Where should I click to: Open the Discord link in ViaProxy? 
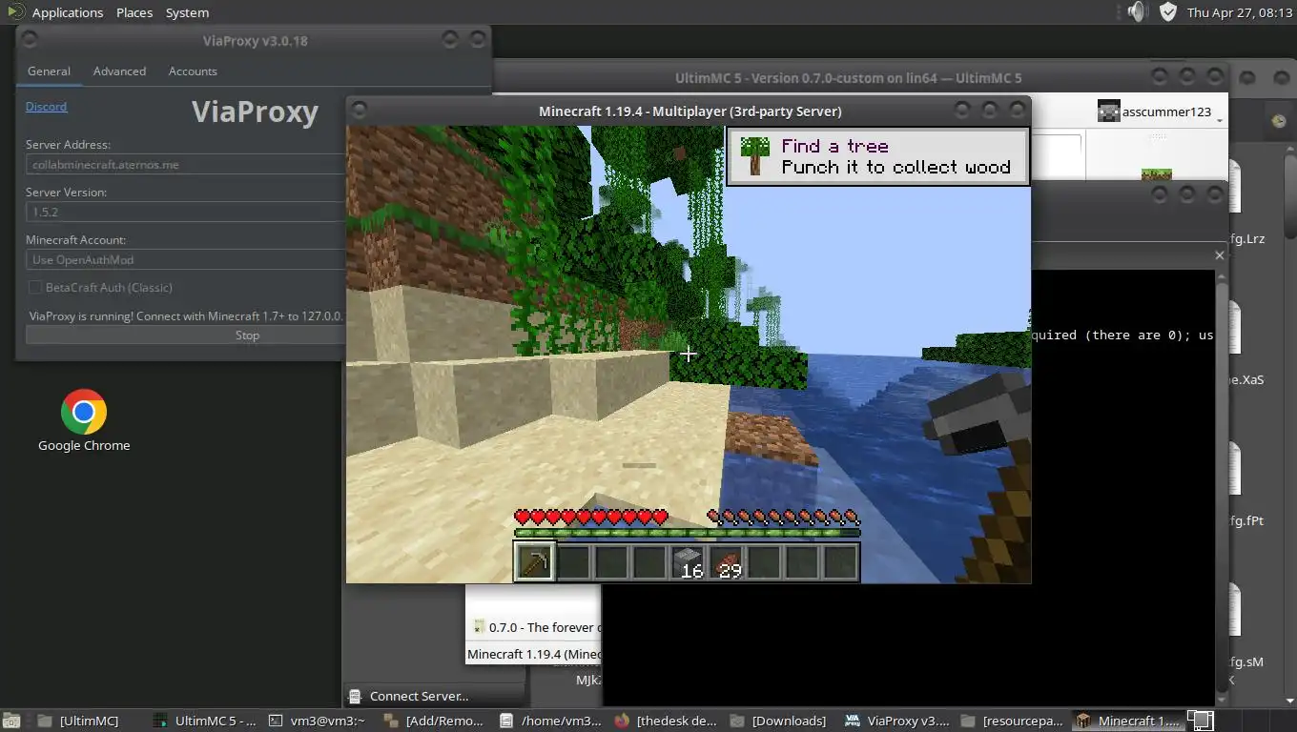(x=46, y=107)
